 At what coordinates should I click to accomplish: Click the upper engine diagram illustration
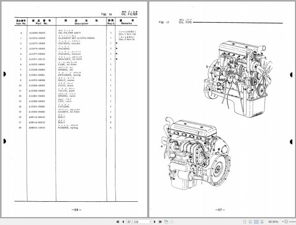238,79
